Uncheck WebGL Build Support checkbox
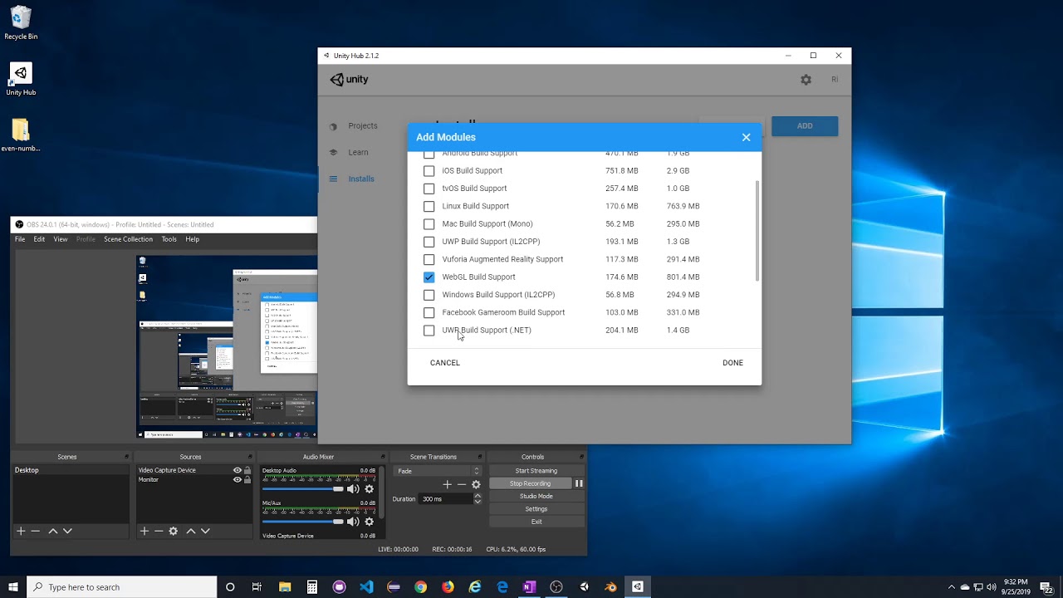The width and height of the screenshot is (1063, 598). coord(429,277)
